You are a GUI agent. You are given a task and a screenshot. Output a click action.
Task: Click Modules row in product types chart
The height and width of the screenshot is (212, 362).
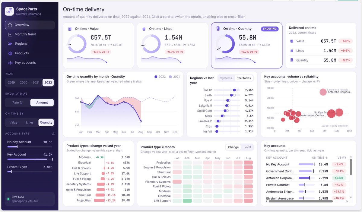[x=98, y=157]
